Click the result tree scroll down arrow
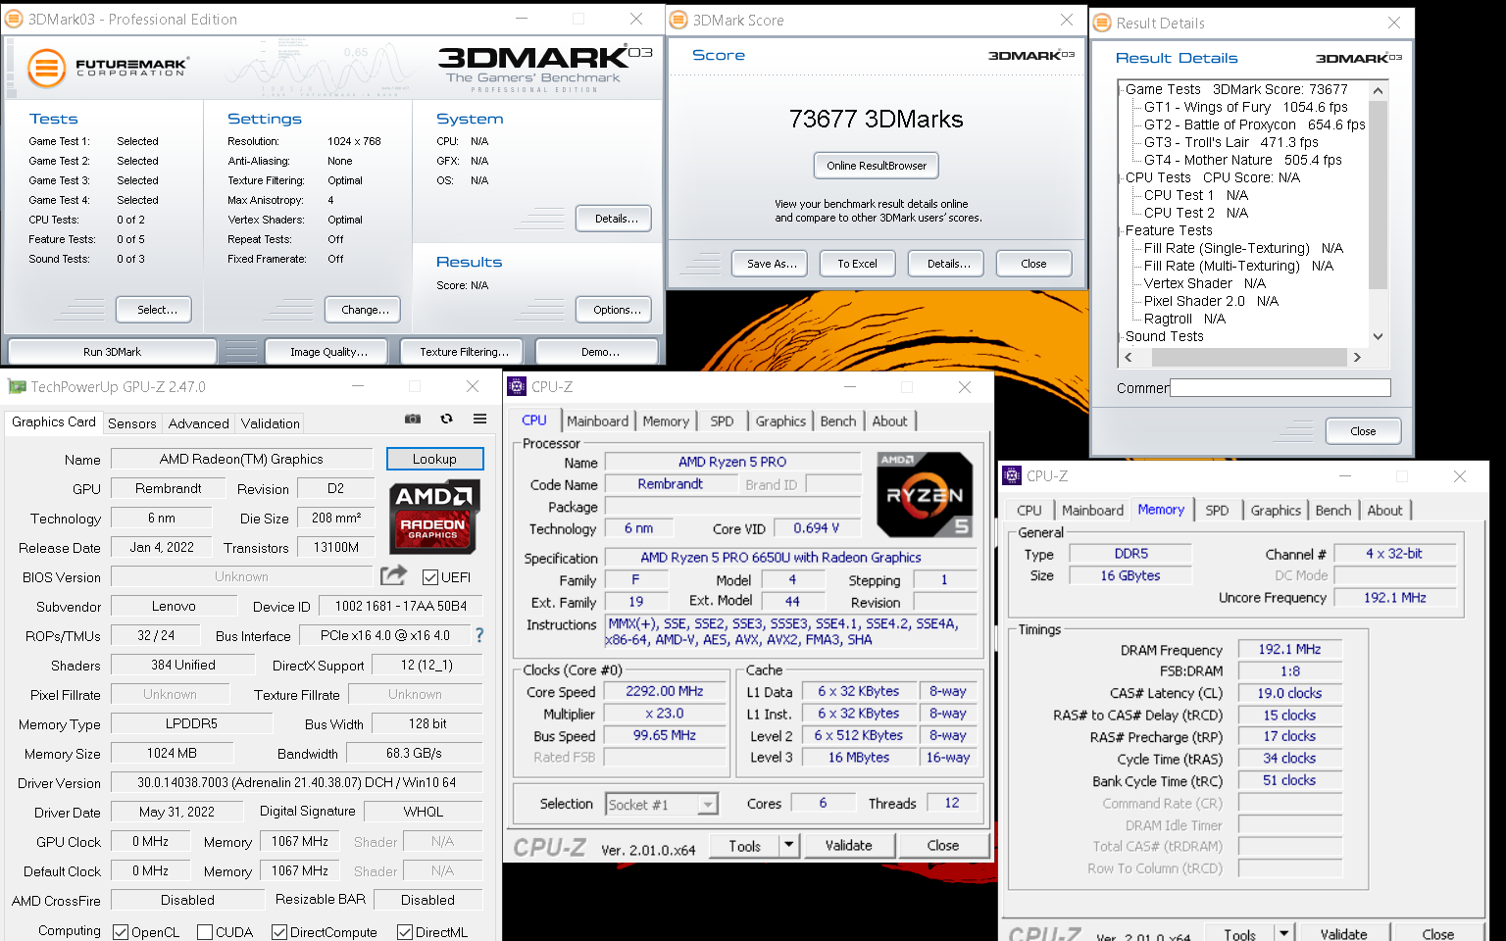 coord(1378,336)
